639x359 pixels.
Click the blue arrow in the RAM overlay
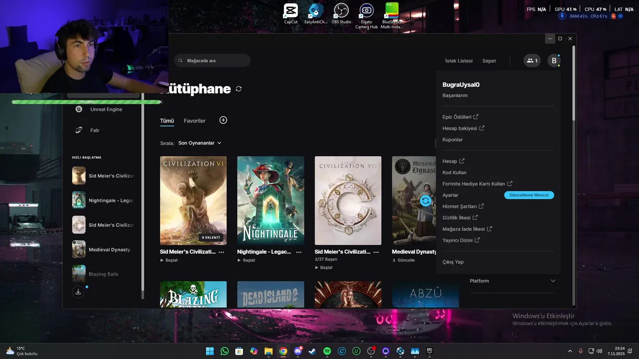tap(621, 16)
